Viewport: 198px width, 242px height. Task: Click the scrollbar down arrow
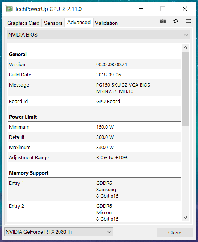point(186,217)
